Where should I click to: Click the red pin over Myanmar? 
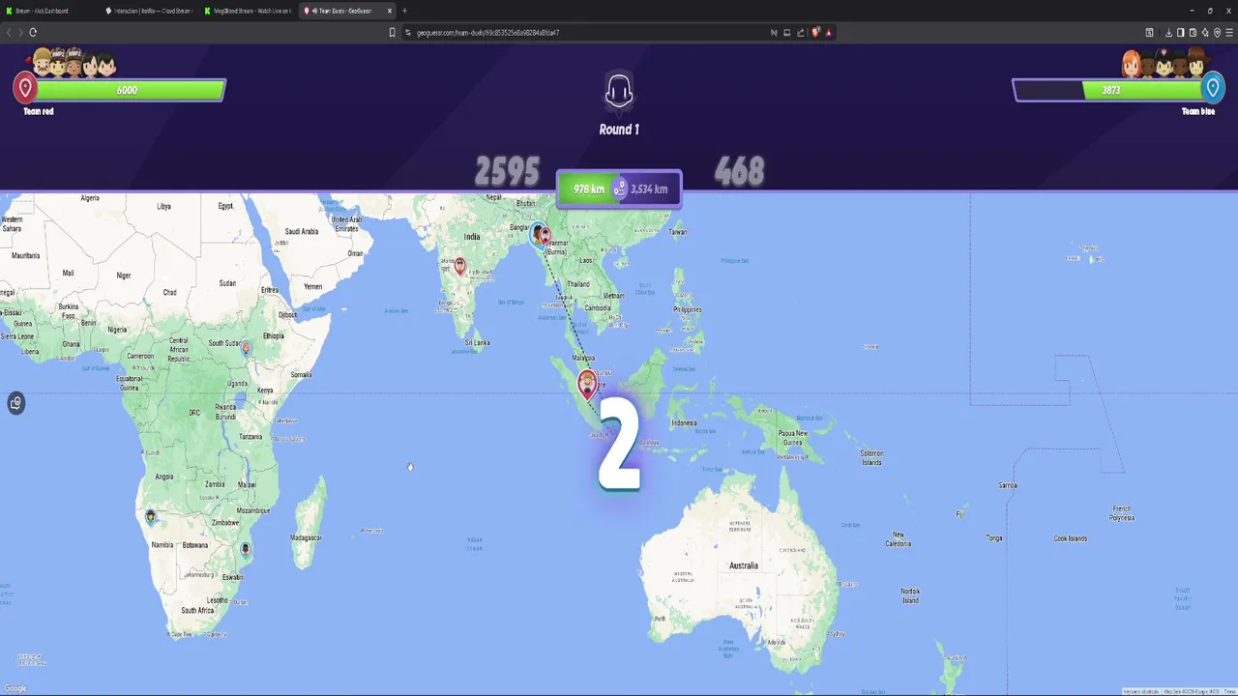tap(545, 236)
